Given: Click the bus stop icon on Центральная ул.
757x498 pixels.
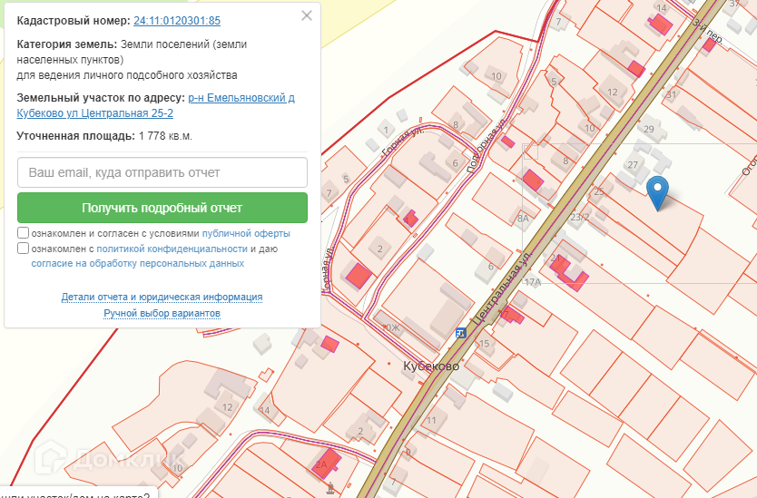Looking at the screenshot, I should (x=460, y=333).
